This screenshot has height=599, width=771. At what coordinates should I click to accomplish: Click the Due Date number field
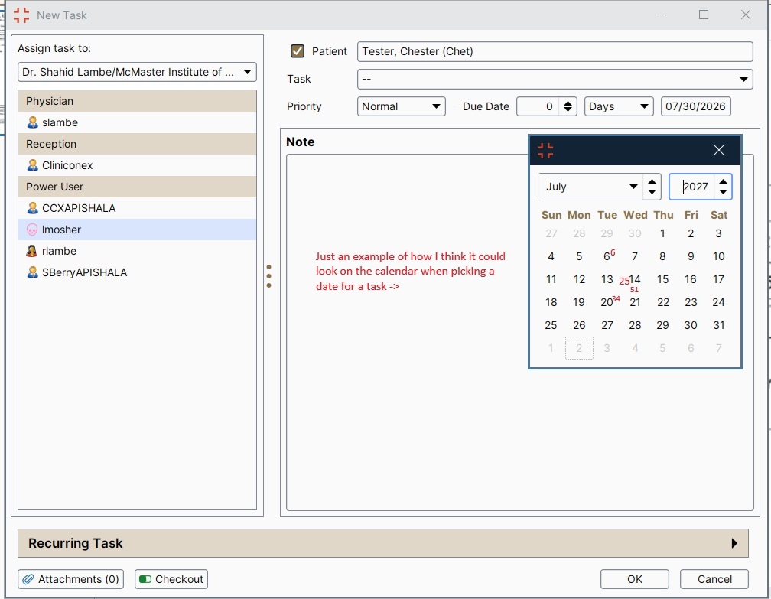click(538, 106)
